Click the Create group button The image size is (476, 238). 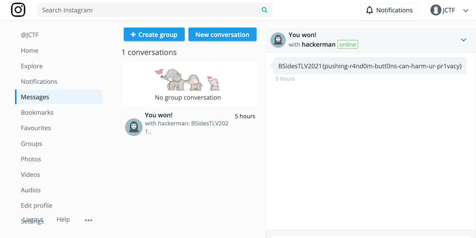click(x=154, y=34)
